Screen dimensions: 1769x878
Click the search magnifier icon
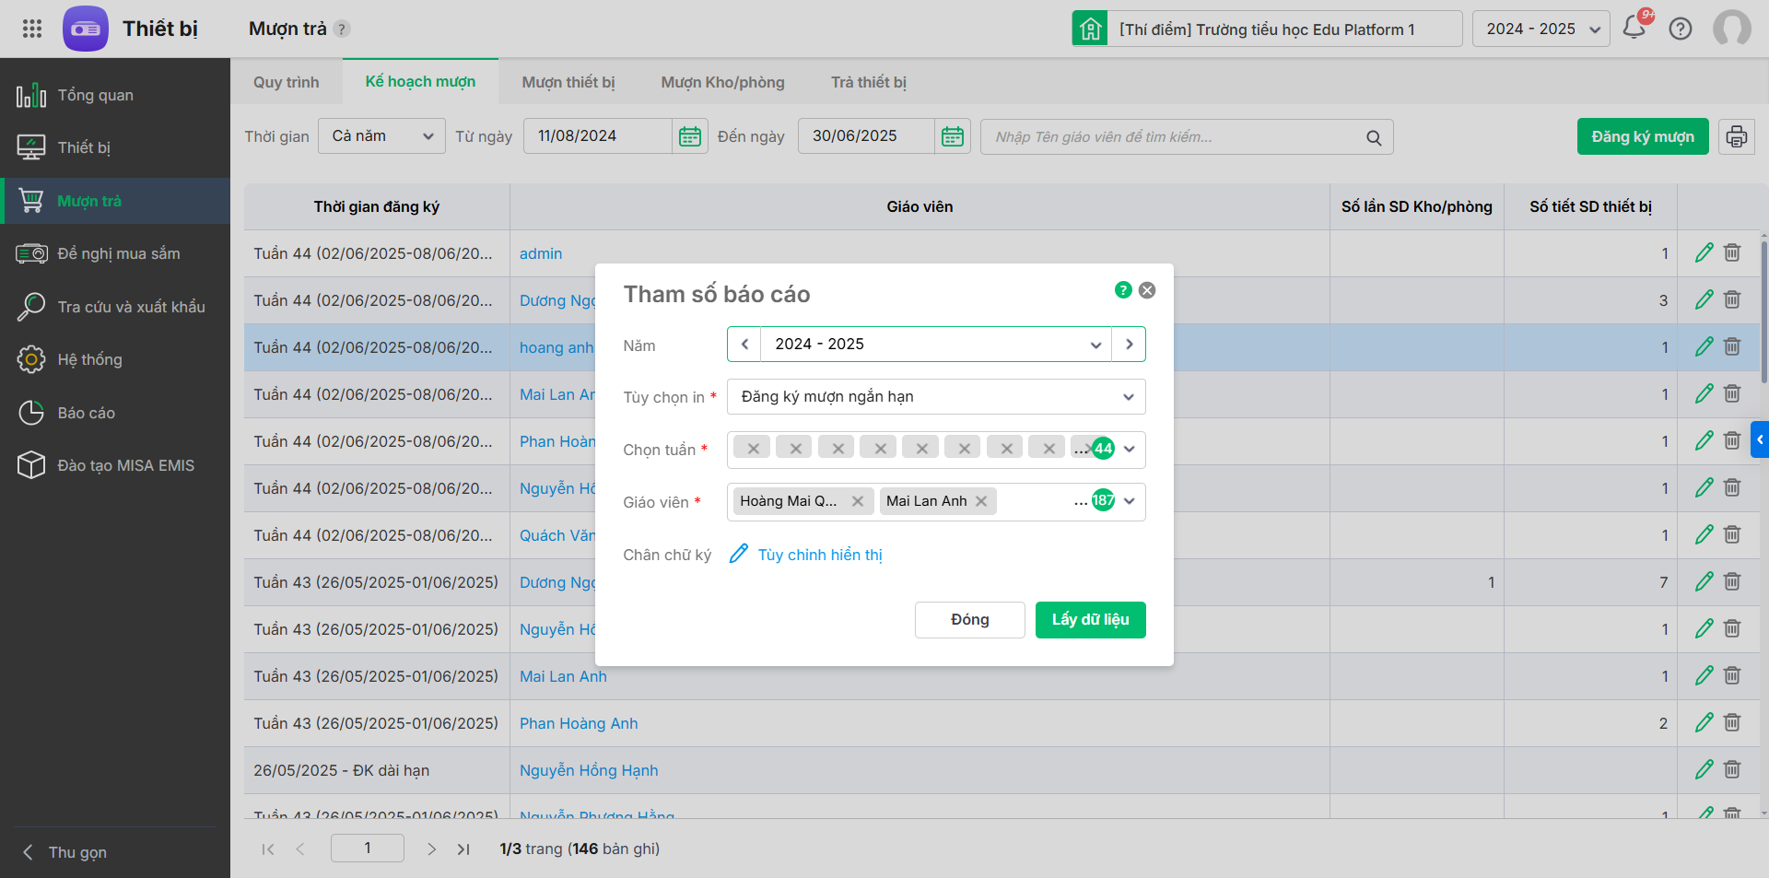tap(1374, 137)
